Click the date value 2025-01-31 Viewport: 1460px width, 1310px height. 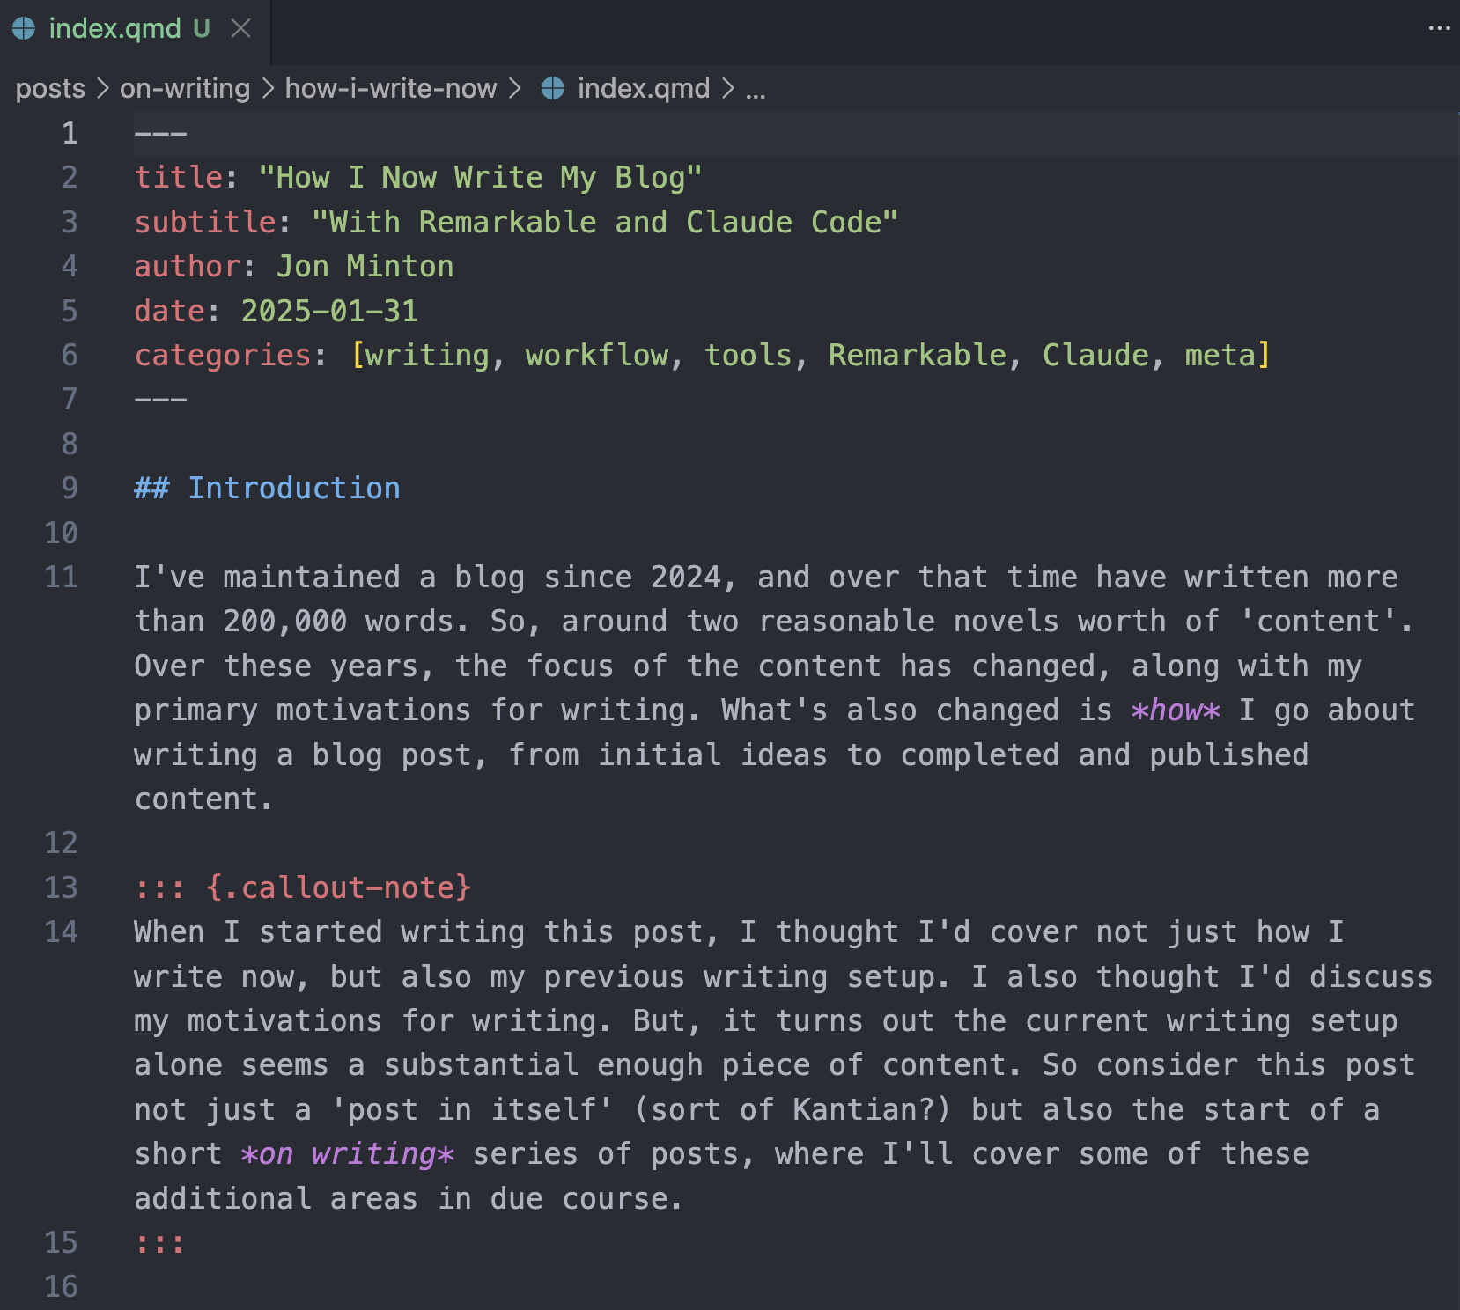329,312
